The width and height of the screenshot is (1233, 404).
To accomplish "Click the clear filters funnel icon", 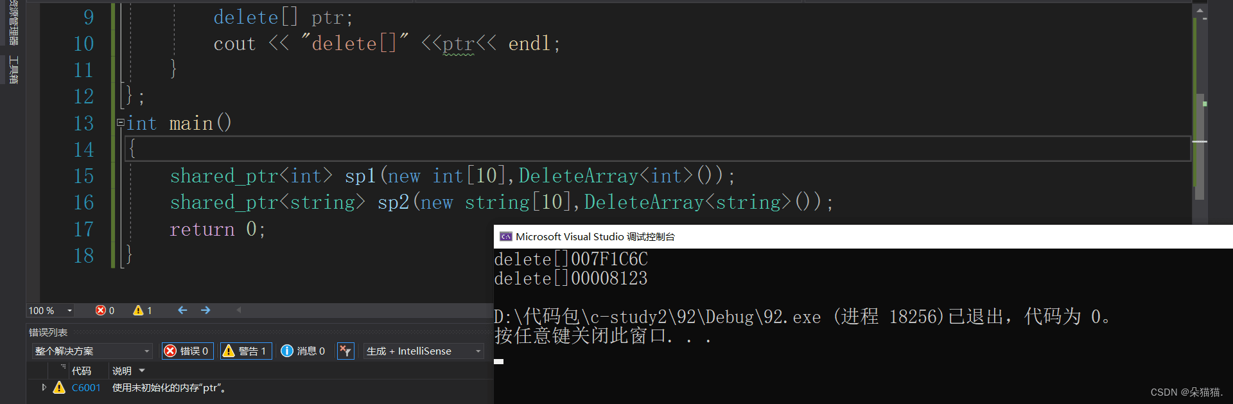I will [x=345, y=351].
